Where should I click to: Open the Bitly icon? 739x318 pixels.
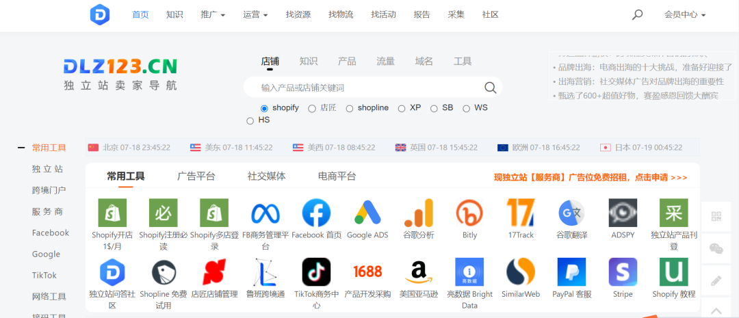pyautogui.click(x=469, y=213)
